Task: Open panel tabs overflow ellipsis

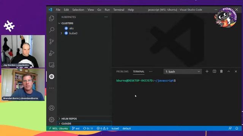Action: click(x=151, y=71)
